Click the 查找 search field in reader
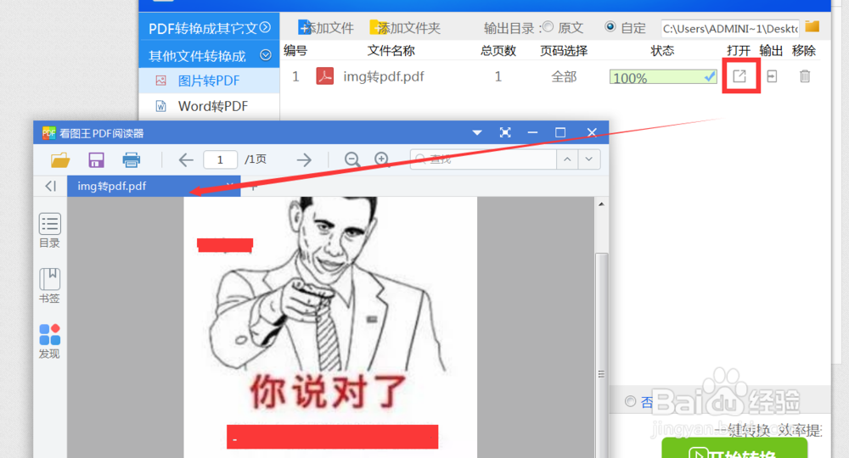This screenshot has height=458, width=849. click(483, 159)
